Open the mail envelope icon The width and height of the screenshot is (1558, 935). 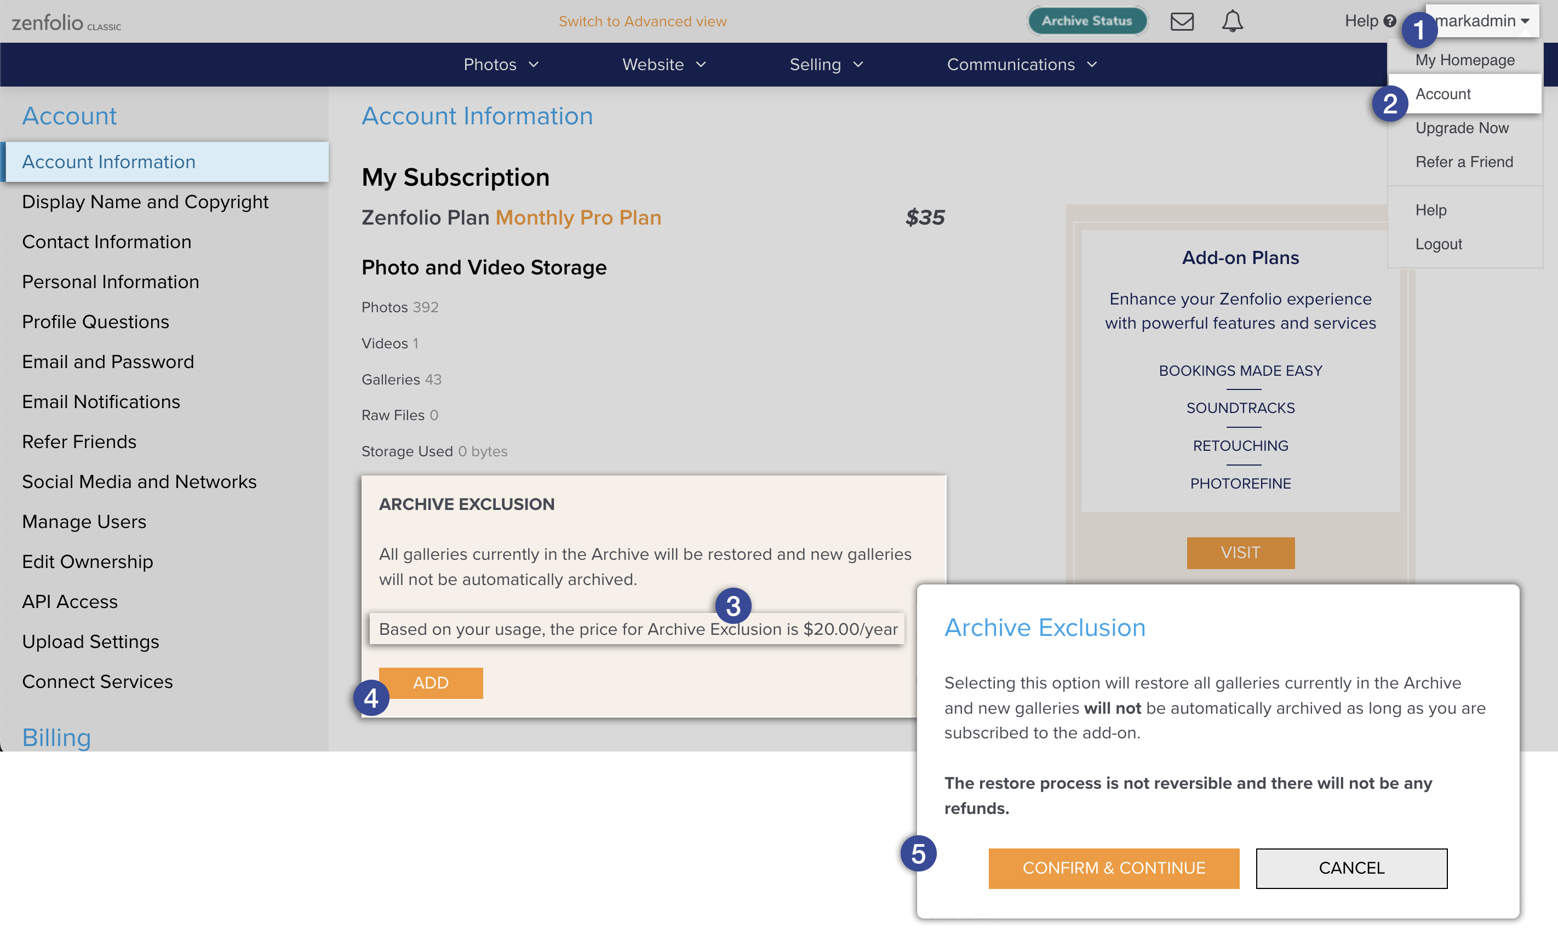[x=1182, y=21]
